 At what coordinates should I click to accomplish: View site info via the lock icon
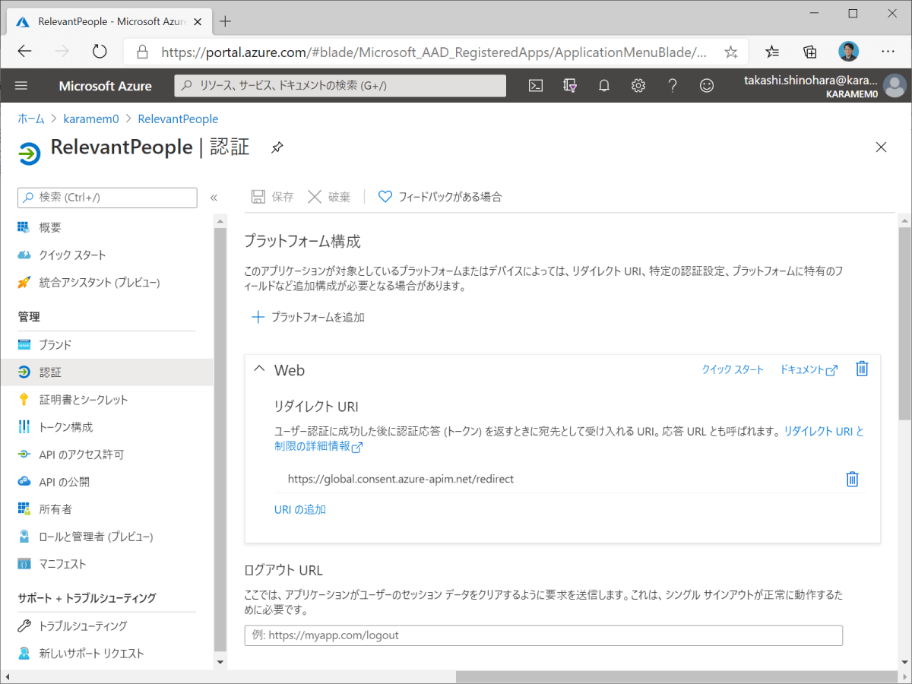141,52
